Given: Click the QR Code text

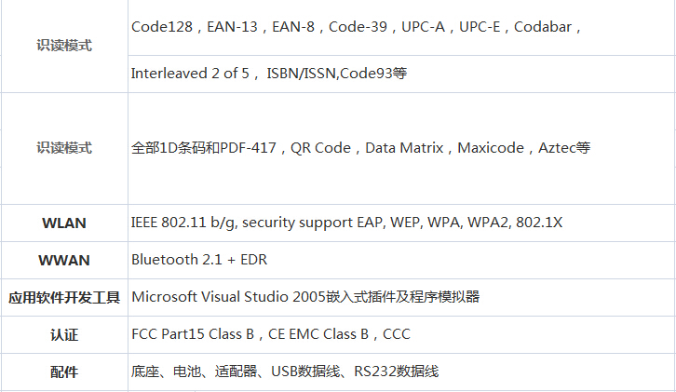Looking at the screenshot, I should click(320, 147).
